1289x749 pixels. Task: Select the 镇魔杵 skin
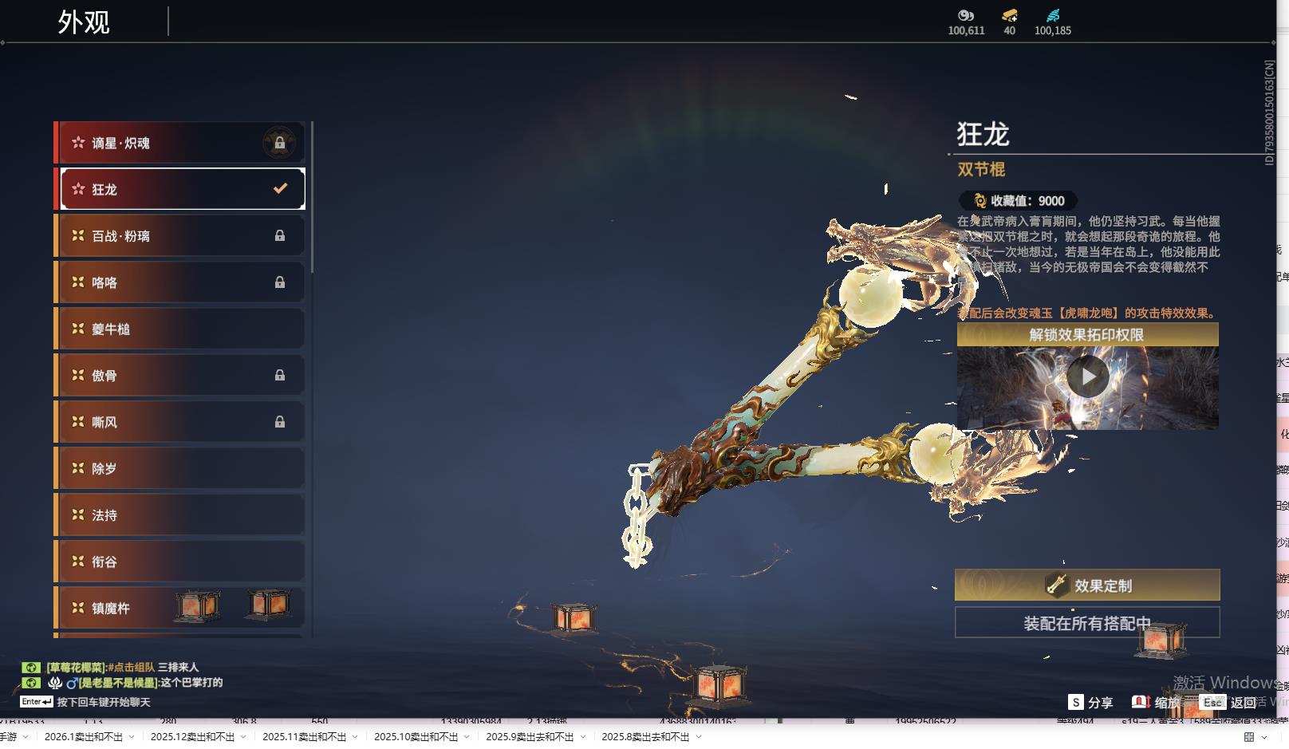point(179,607)
